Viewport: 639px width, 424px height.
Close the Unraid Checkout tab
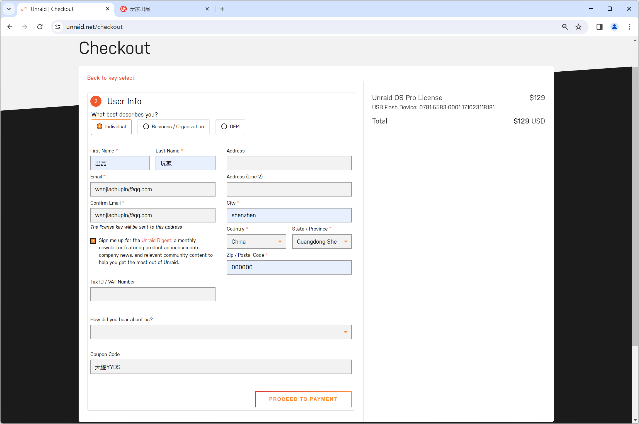pos(108,9)
